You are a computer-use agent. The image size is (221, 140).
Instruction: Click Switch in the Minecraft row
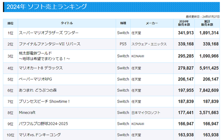click(123, 113)
